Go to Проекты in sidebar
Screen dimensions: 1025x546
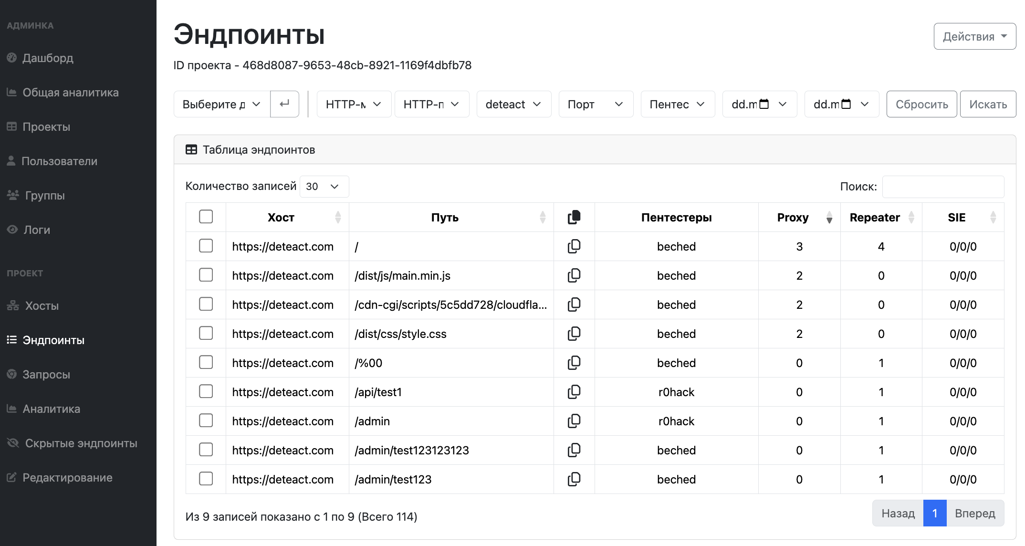(39, 127)
